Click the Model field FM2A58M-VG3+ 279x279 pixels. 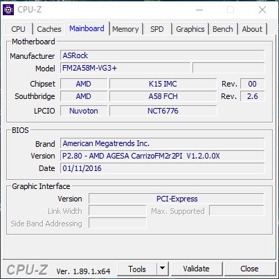tap(125, 68)
